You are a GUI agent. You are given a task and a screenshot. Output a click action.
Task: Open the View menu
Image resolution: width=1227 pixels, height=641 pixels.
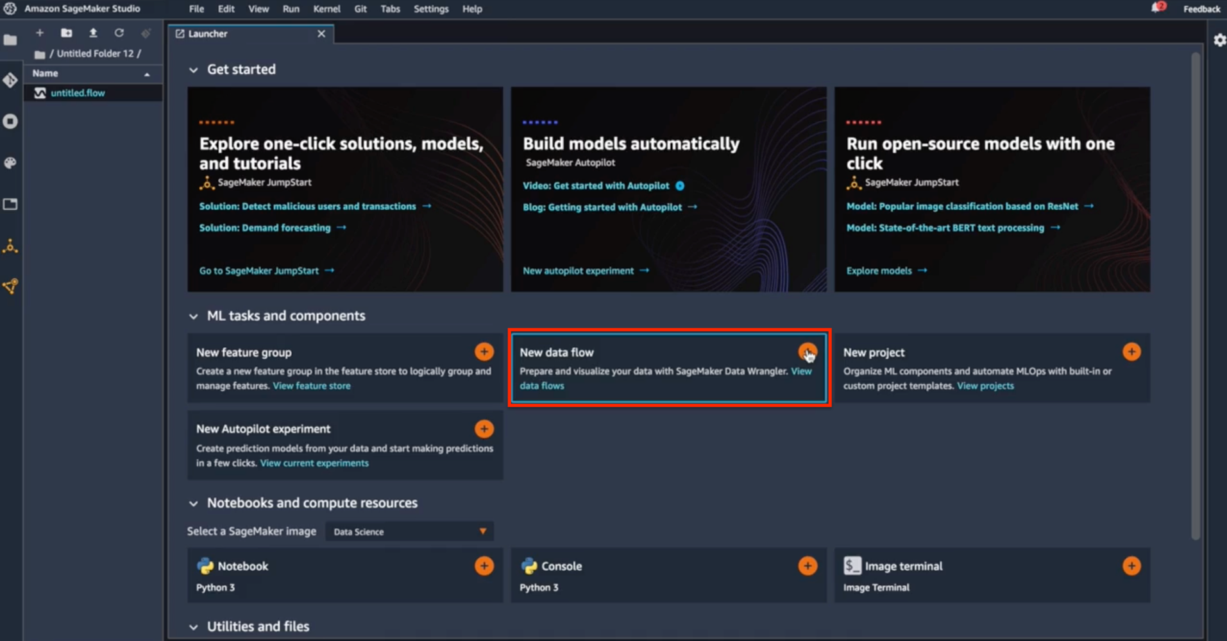[258, 9]
